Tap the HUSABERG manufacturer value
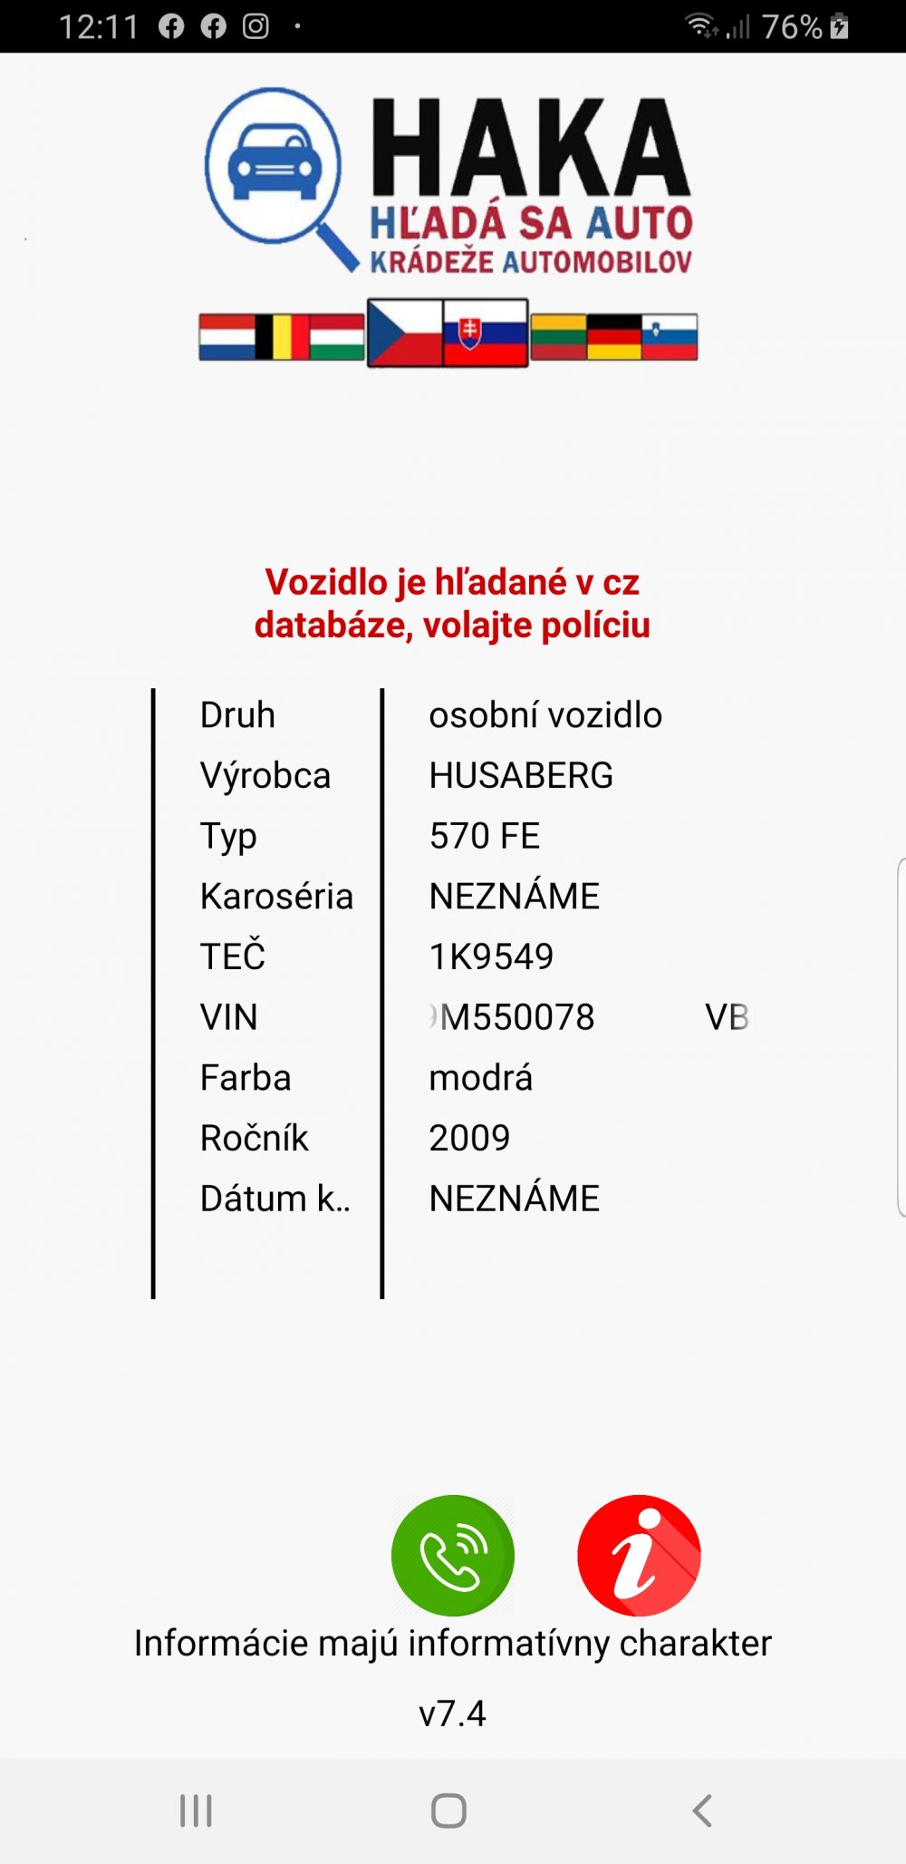 521,775
